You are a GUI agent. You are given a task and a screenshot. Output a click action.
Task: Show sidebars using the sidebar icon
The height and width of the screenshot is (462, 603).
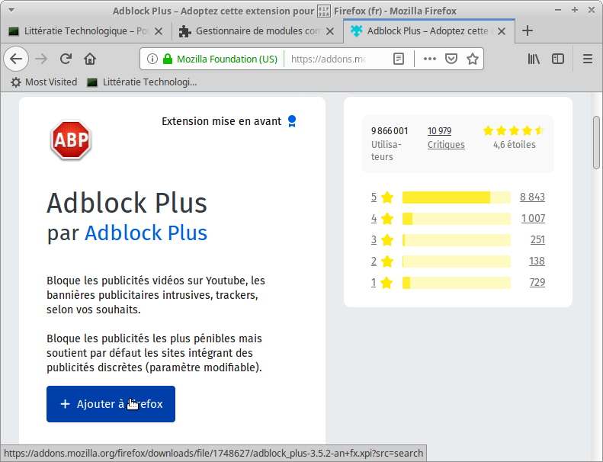pos(558,59)
